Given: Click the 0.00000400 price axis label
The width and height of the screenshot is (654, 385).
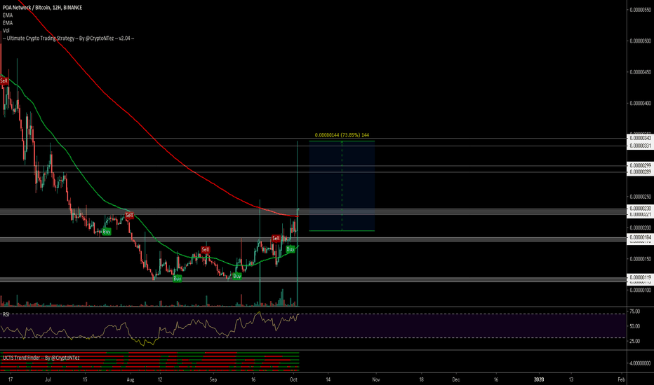Looking at the screenshot, I should tap(640, 103).
